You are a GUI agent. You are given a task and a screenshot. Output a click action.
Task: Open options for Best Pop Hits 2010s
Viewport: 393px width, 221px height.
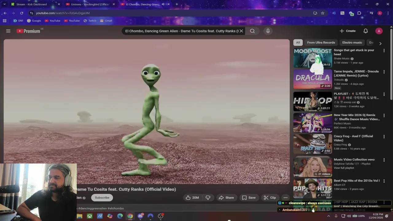(x=384, y=181)
